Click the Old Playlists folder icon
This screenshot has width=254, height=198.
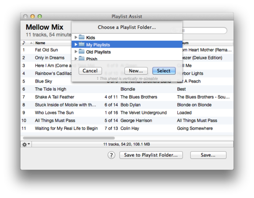pos(81,52)
